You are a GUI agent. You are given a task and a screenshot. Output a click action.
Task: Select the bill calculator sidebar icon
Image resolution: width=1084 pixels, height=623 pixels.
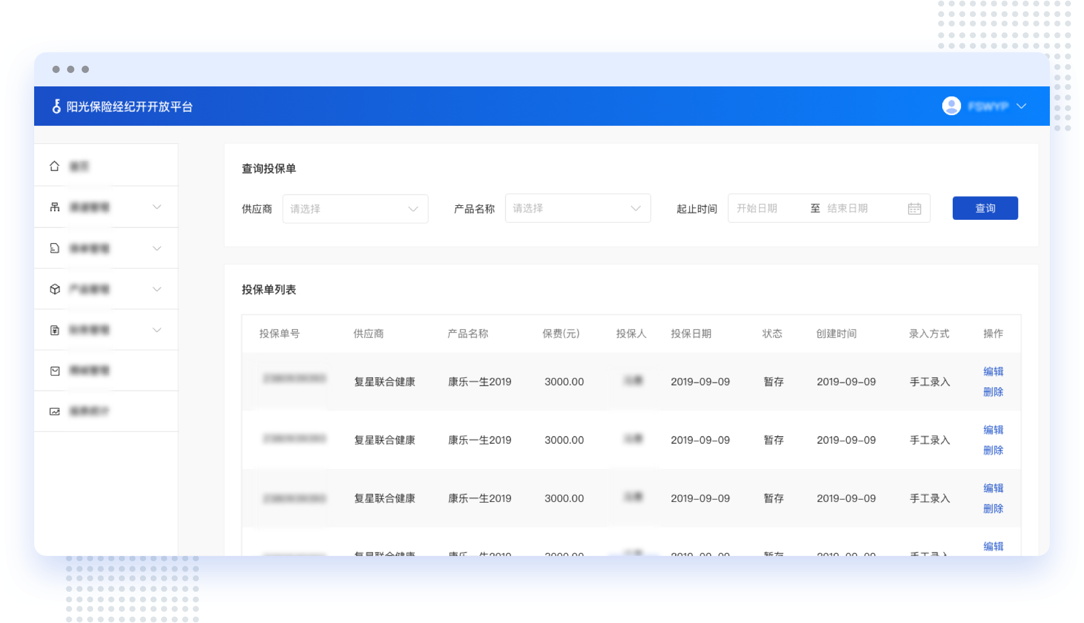55,330
